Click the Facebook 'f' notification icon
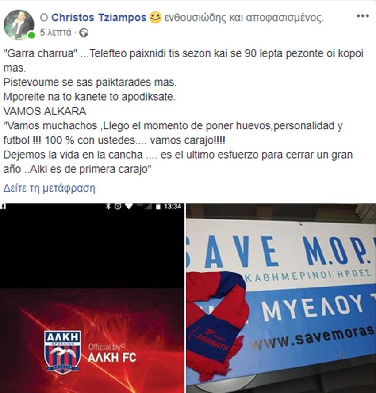 tap(3, 206)
